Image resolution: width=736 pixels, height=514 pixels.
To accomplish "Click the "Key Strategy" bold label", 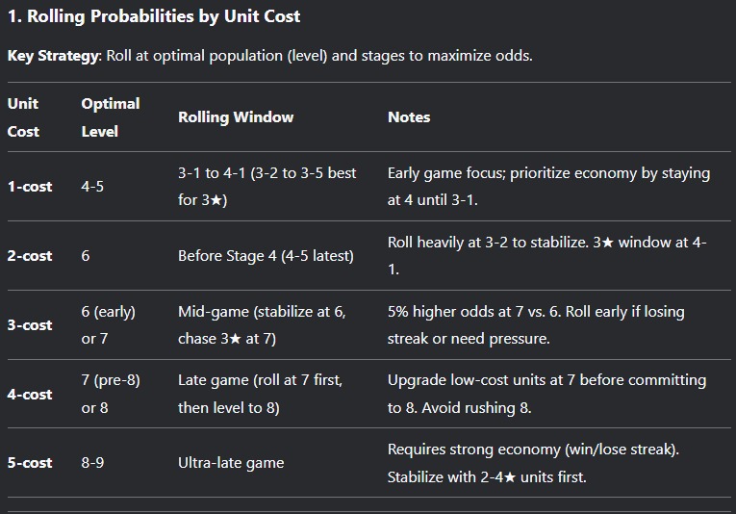I will pos(53,56).
